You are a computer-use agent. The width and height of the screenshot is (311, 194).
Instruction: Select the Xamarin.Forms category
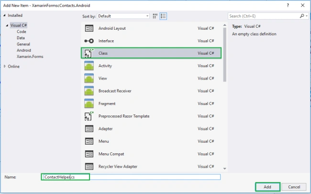[x=30, y=57]
